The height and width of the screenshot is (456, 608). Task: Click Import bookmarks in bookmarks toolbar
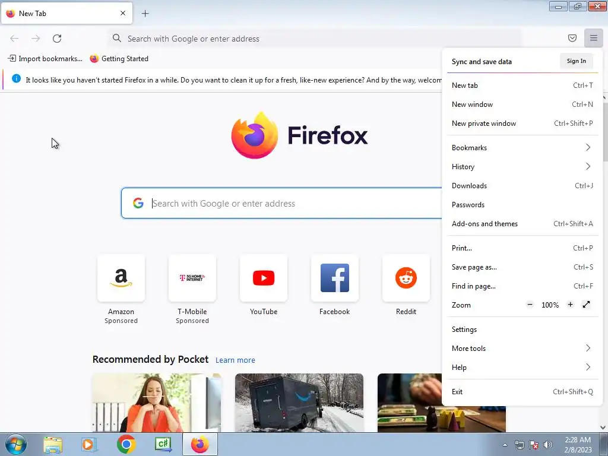point(45,59)
